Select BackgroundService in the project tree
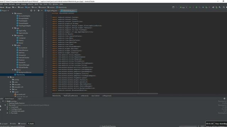Image resolution: width=227 pixels, height=127 pixels. tap(24, 72)
